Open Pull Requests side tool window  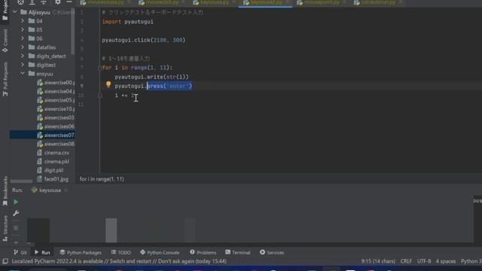point(5,79)
